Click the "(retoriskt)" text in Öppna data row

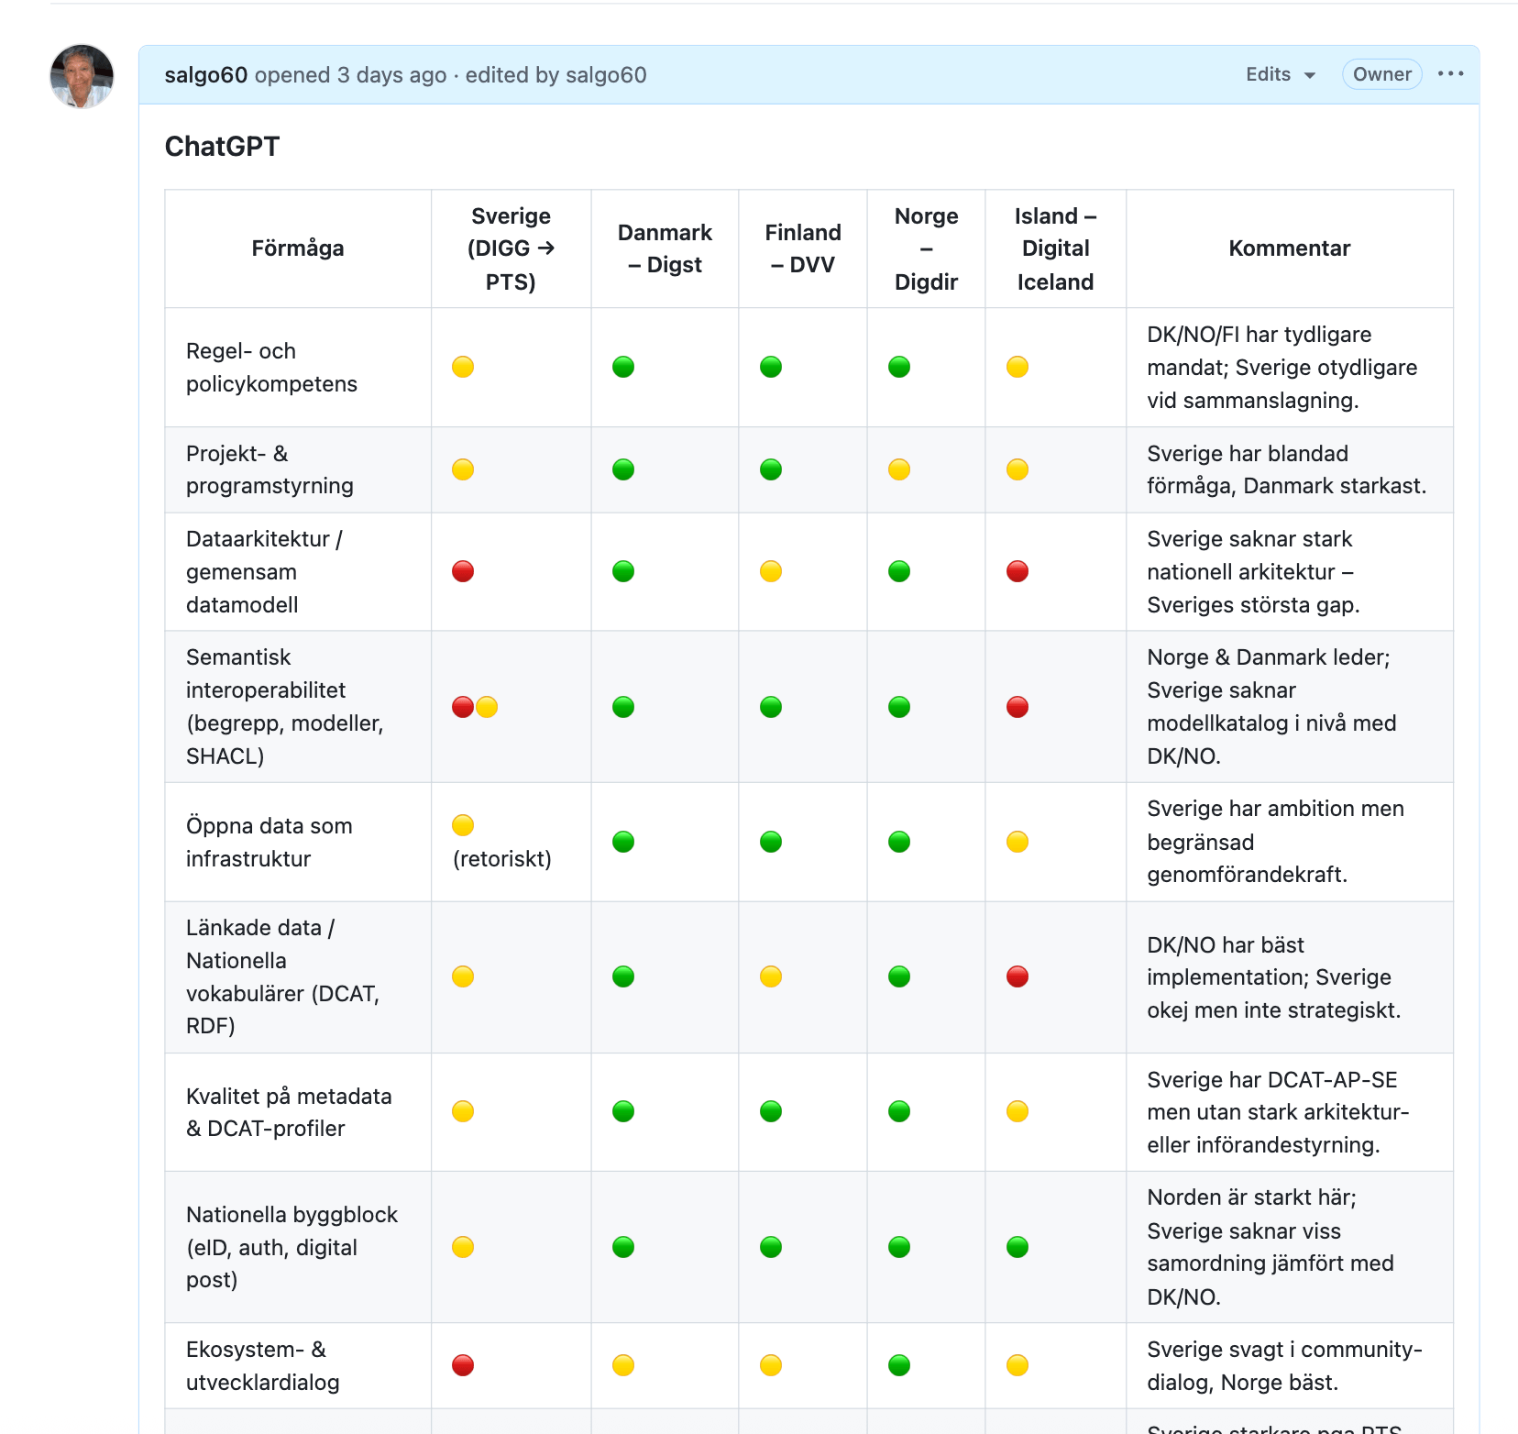pos(502,859)
